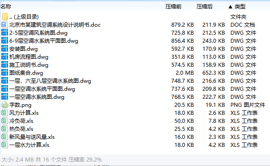Click the DWG 文件 type of 安装图.dwg
Image resolution: width=270 pixels, height=166 pixels.
pyautogui.click(x=243, y=49)
